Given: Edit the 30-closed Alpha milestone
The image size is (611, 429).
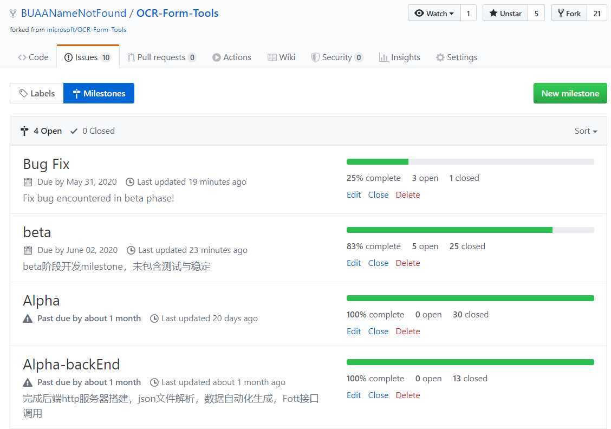Looking at the screenshot, I should (x=354, y=331).
